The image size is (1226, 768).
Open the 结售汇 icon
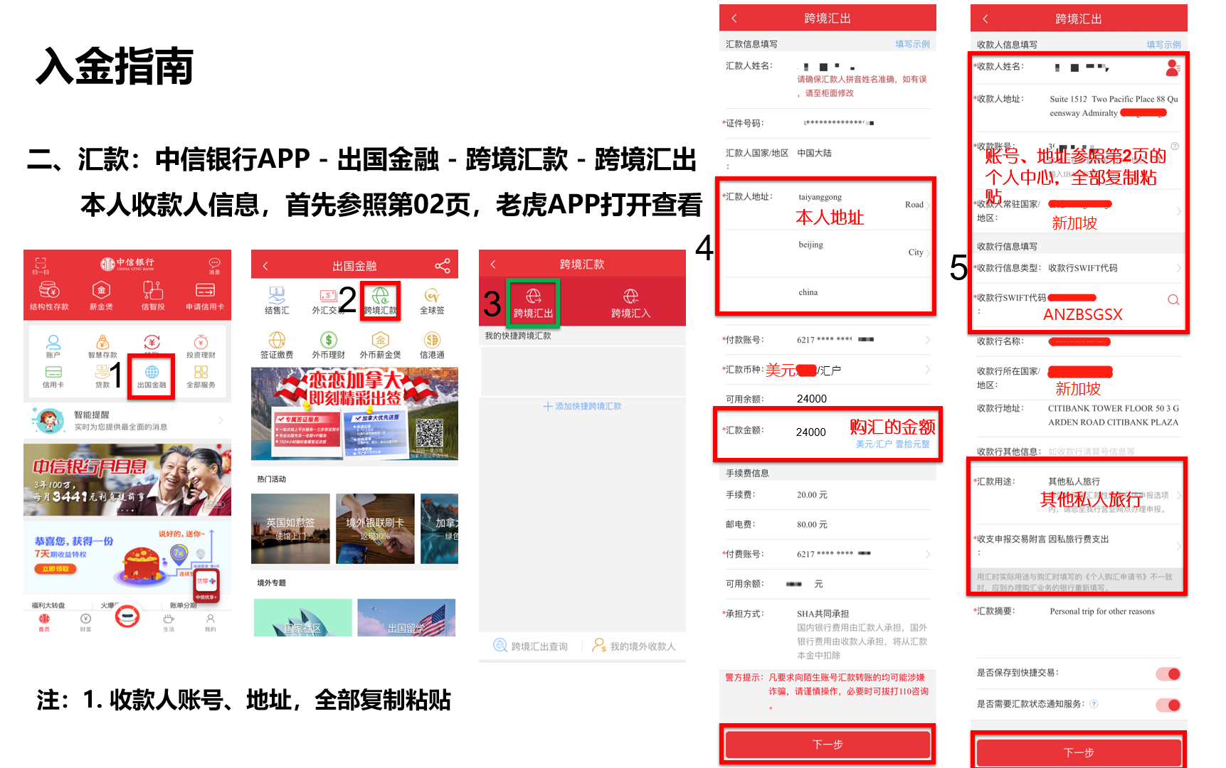(x=277, y=301)
